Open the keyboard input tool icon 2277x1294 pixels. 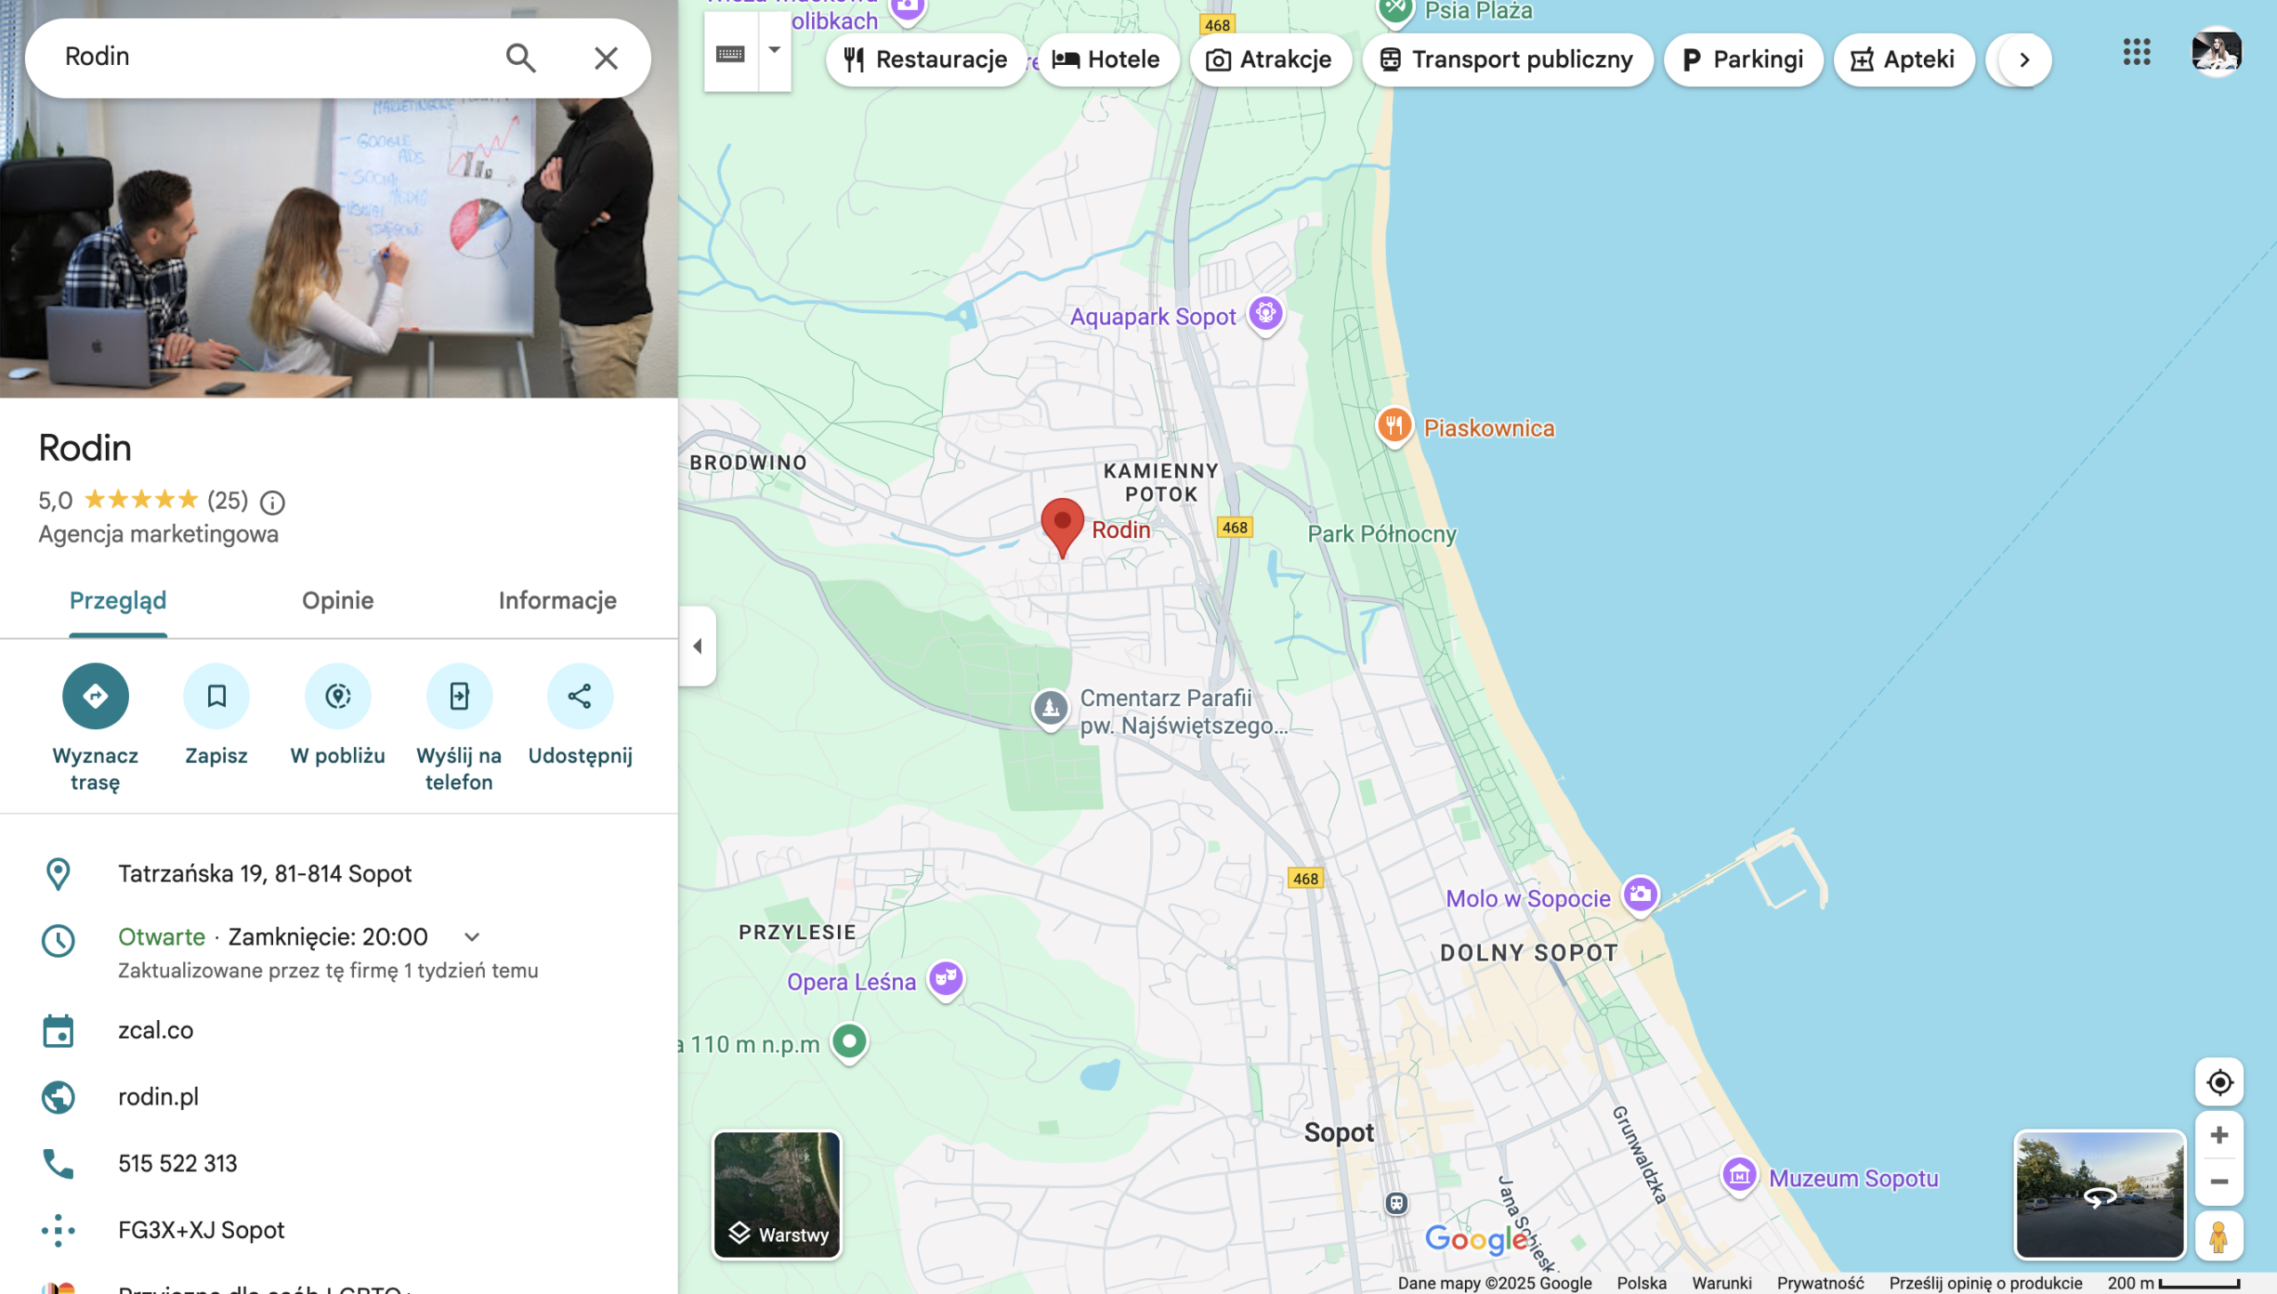point(730,53)
